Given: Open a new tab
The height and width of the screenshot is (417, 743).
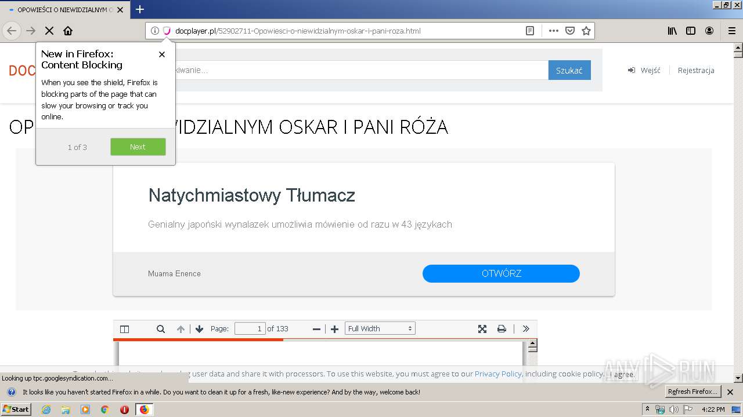Looking at the screenshot, I should point(140,9).
